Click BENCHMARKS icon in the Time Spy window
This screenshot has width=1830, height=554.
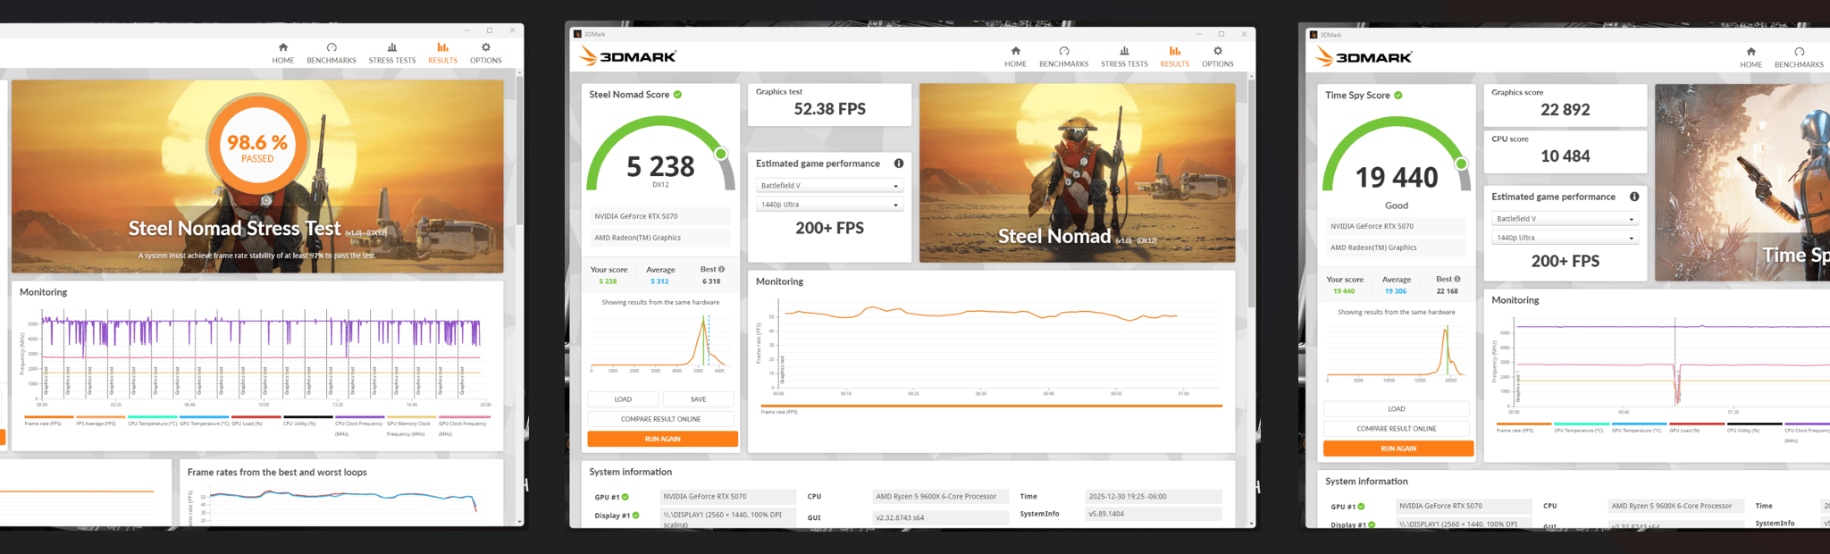click(1799, 52)
